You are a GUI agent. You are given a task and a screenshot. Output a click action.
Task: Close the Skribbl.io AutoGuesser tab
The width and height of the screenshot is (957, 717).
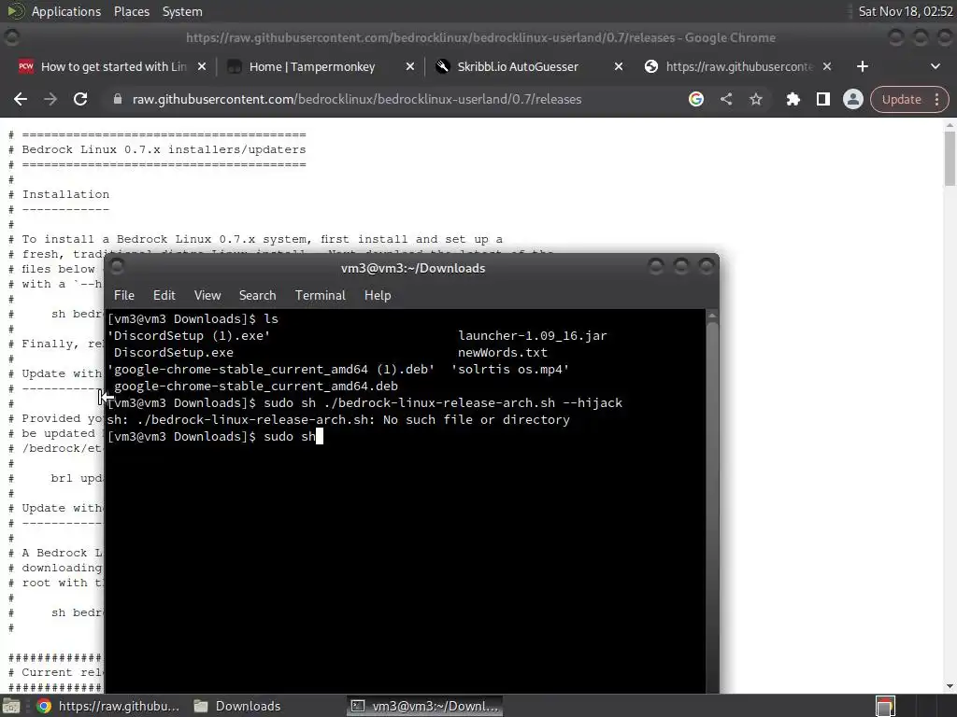(x=619, y=66)
